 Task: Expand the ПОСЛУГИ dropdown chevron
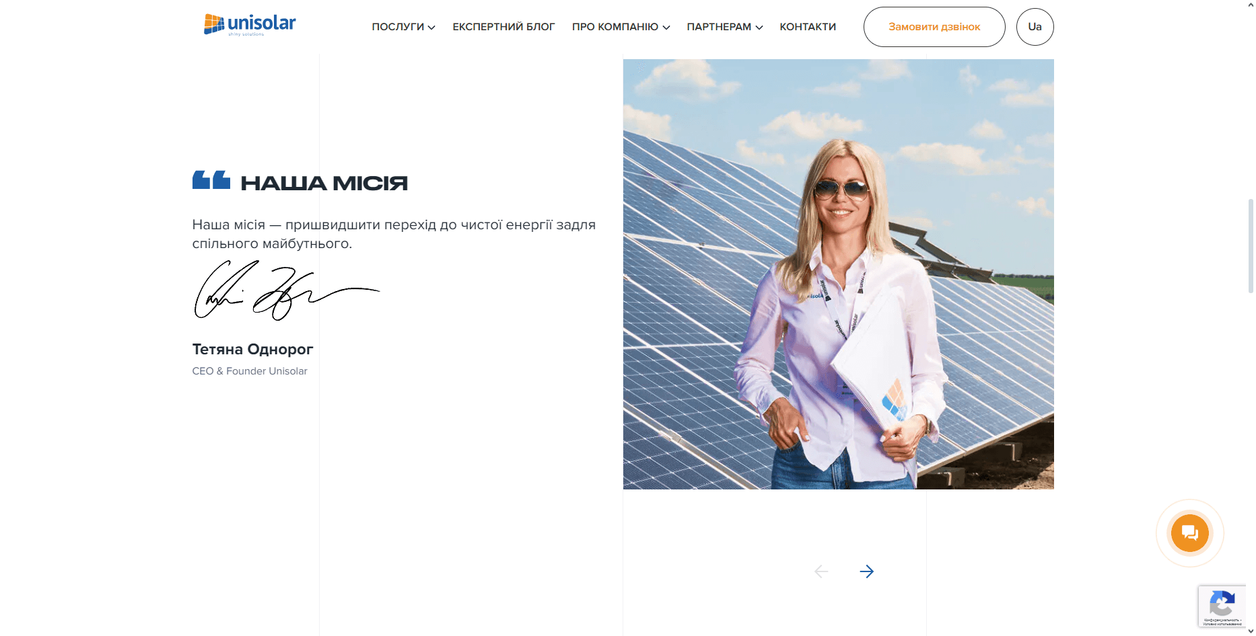tap(431, 28)
